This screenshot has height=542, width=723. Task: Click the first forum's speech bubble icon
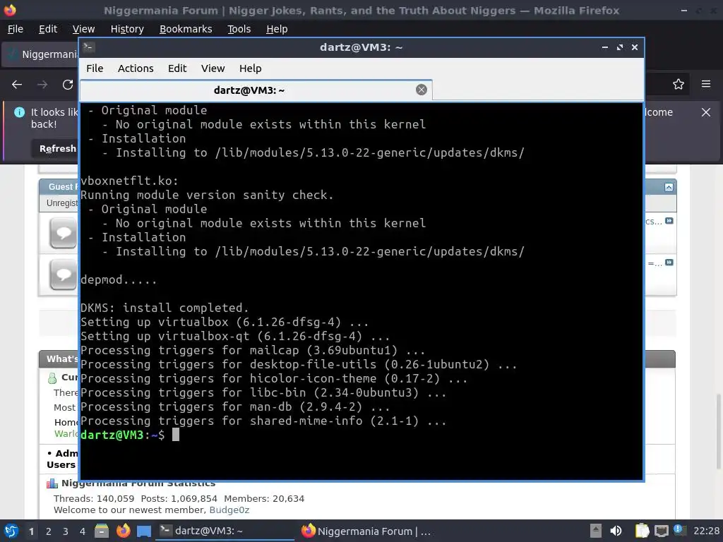point(63,233)
